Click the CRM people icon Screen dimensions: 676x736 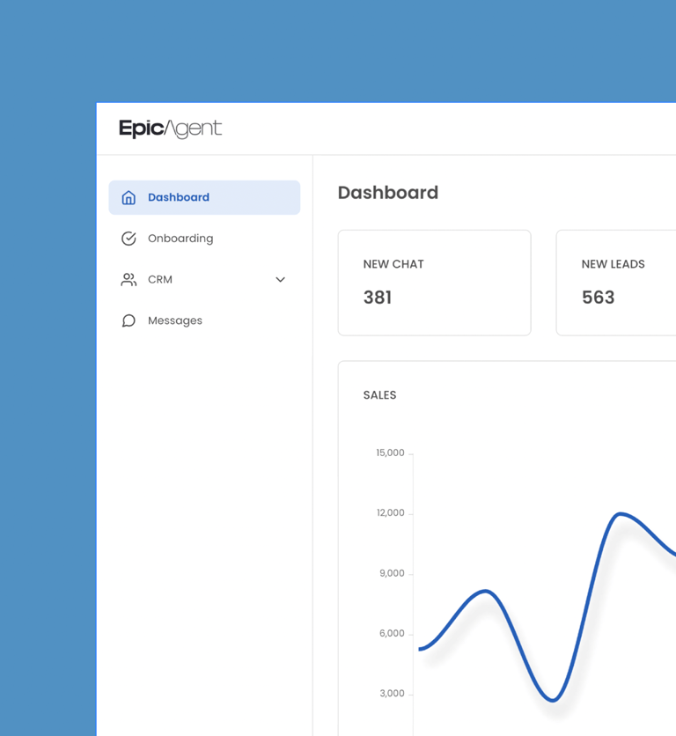[129, 280]
